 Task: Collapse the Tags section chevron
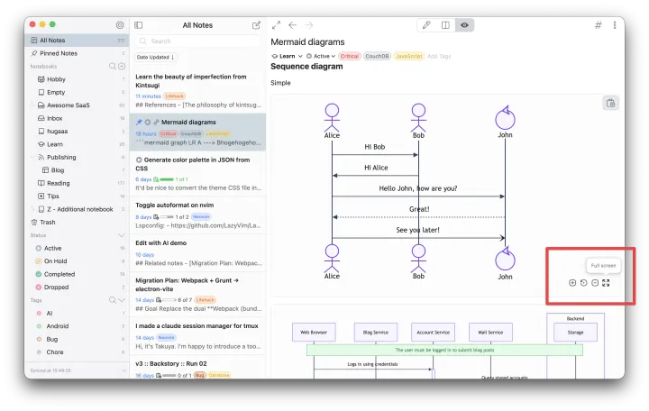(122, 300)
